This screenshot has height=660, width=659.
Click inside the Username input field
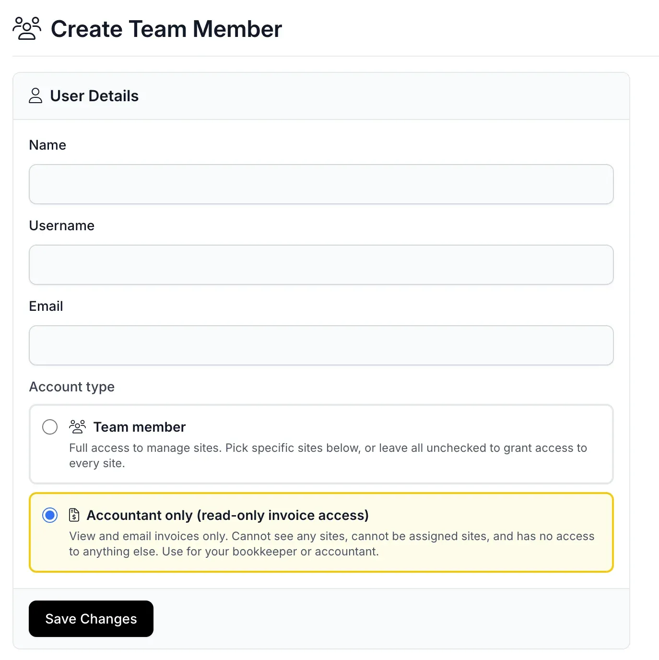[x=321, y=265]
